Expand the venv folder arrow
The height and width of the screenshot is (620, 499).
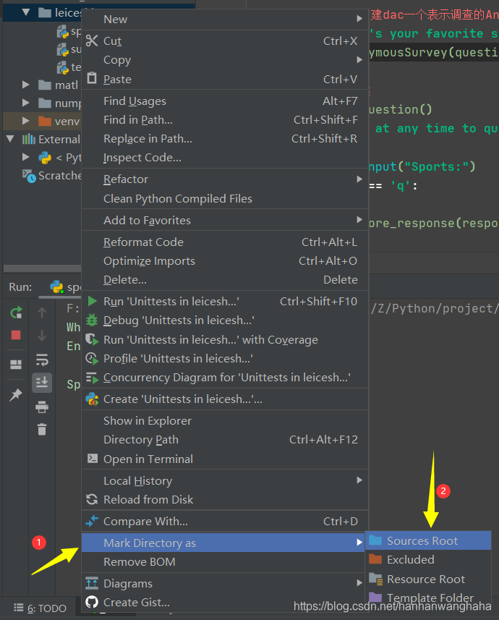26,121
